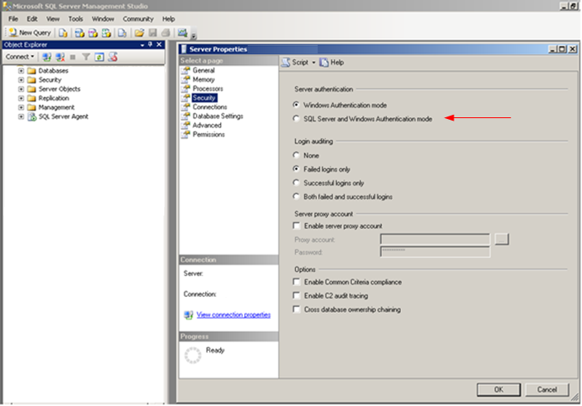Select SQL Server and Windows Authentication mode
Image resolution: width=582 pixels, height=406 pixels.
click(296, 119)
